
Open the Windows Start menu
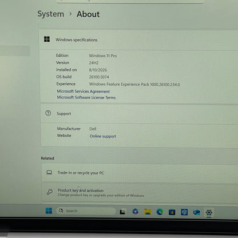click(x=49, y=211)
